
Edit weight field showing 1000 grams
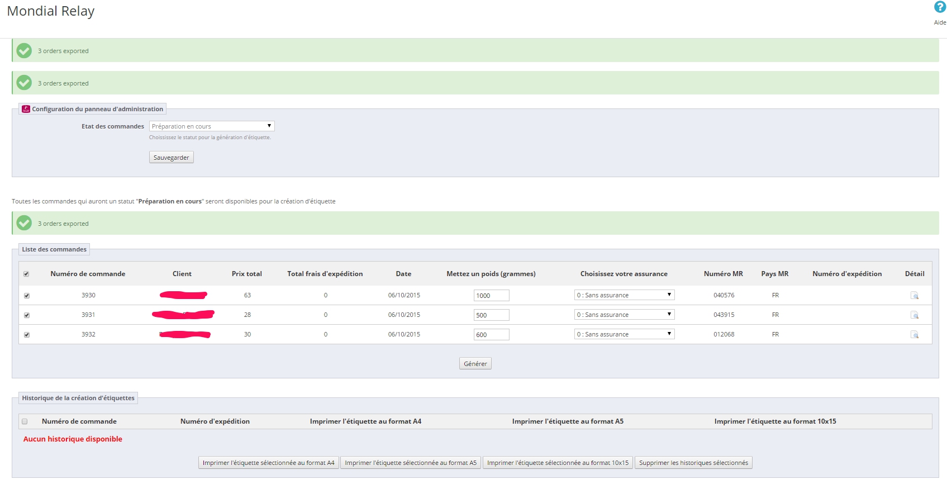click(492, 296)
